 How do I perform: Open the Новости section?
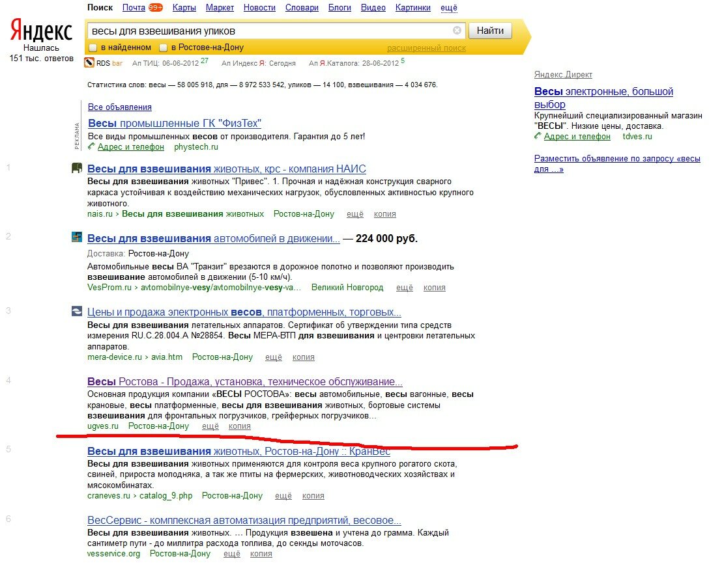(x=260, y=8)
